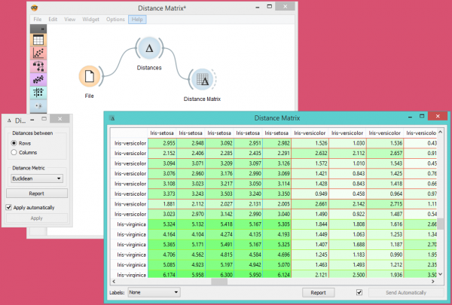Screen dimensions: 452x305
Task: Open the Data category in the toolbox
Action: (38, 40)
